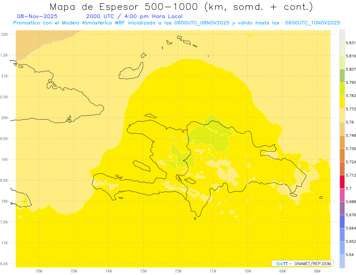Click the legend value "5.807"
Screen dimensions: 356x275
(351, 69)
